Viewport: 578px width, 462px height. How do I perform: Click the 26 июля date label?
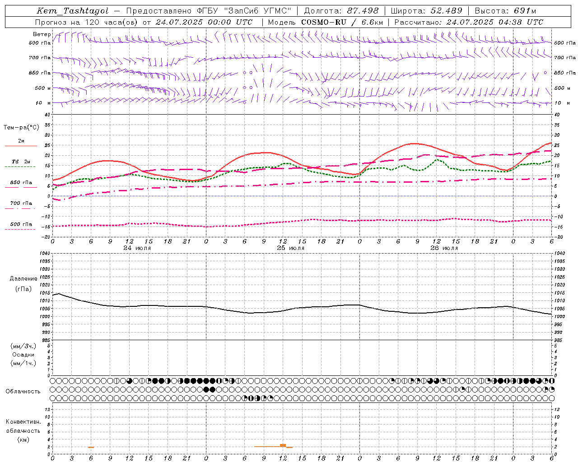click(x=444, y=248)
